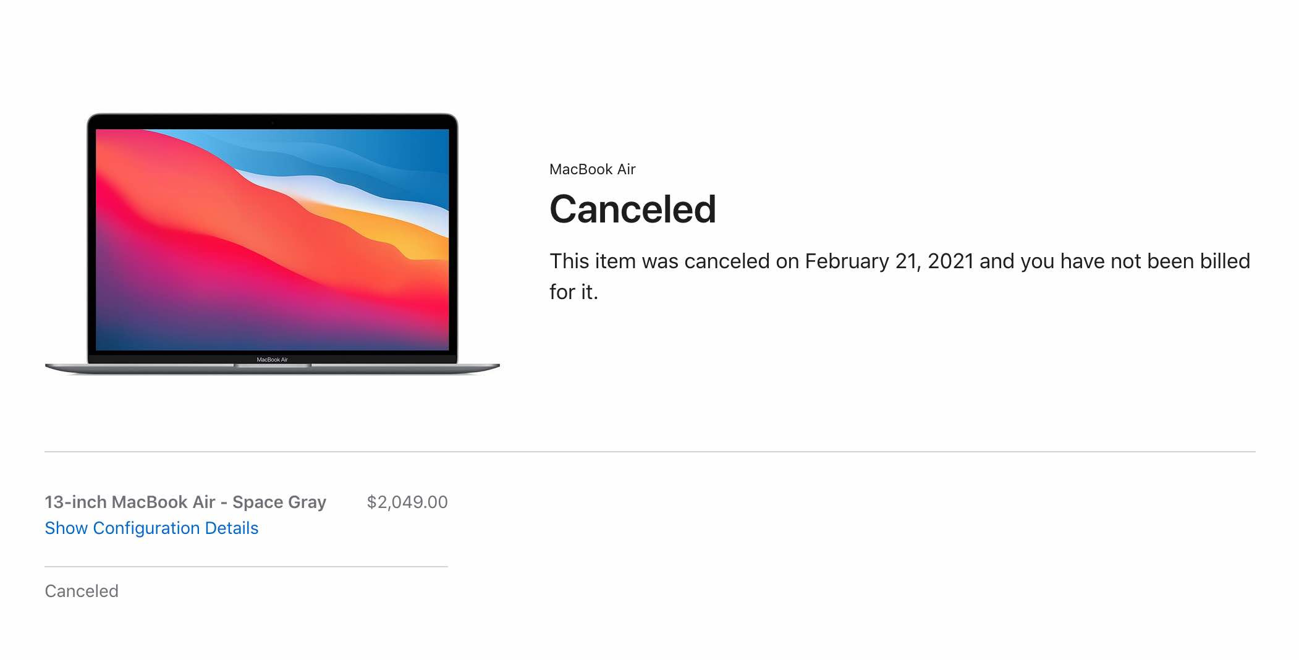Click the tiny MacBook Air bezel label
Viewport: 1299px width, 660px height.
coord(273,360)
